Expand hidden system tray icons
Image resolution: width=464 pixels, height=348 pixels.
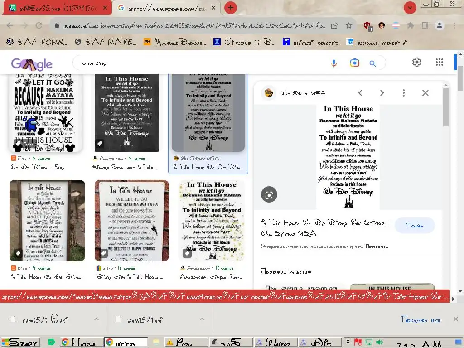click(348, 342)
